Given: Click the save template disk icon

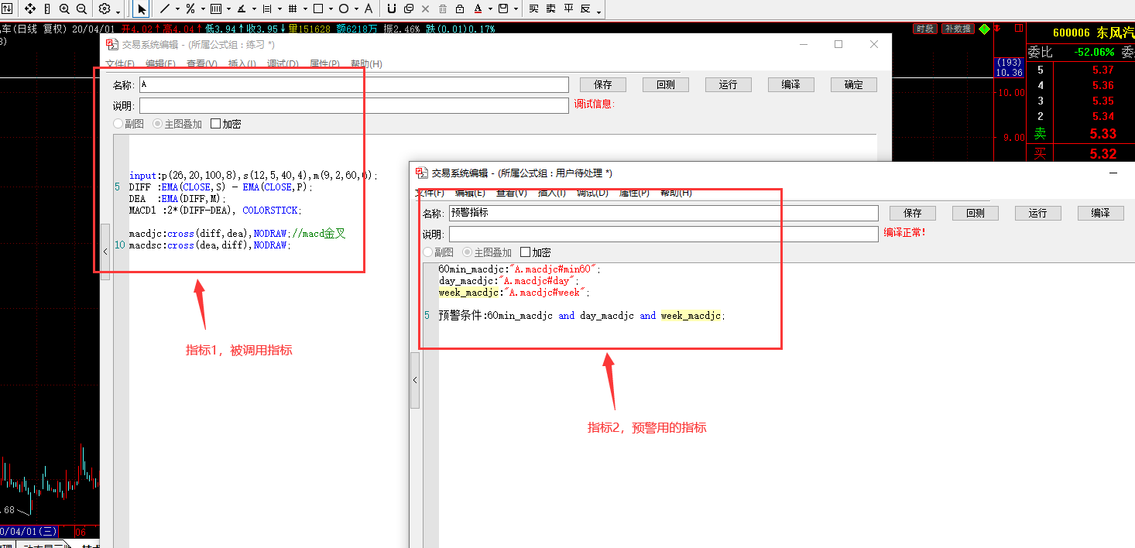Looking at the screenshot, I should tap(504, 9).
